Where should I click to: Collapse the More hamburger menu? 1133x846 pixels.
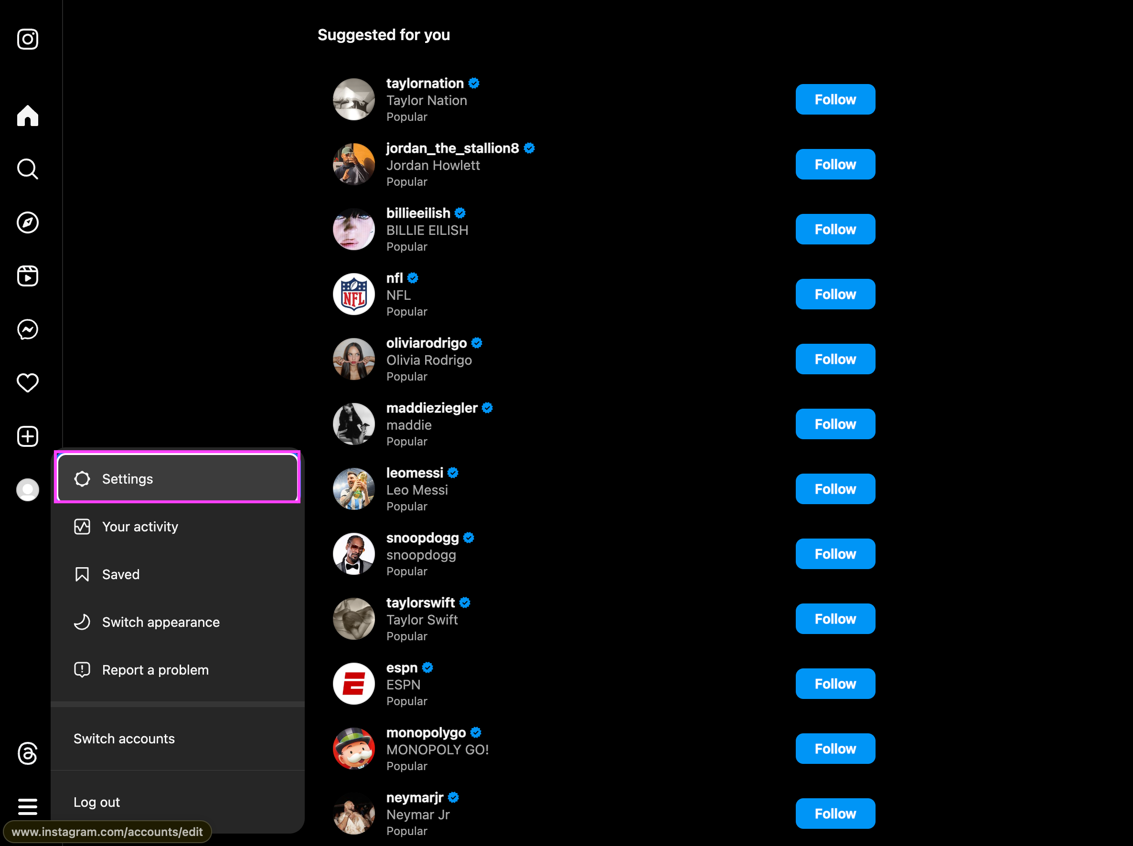click(x=28, y=806)
